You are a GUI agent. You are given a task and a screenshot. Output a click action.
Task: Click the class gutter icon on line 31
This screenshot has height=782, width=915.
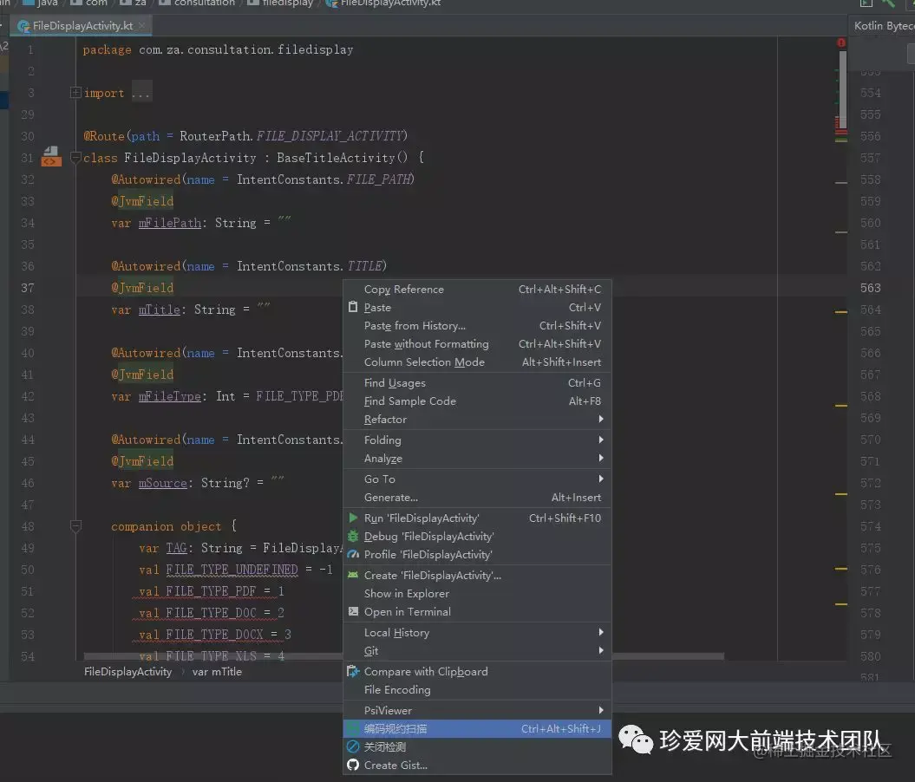pyautogui.click(x=51, y=156)
